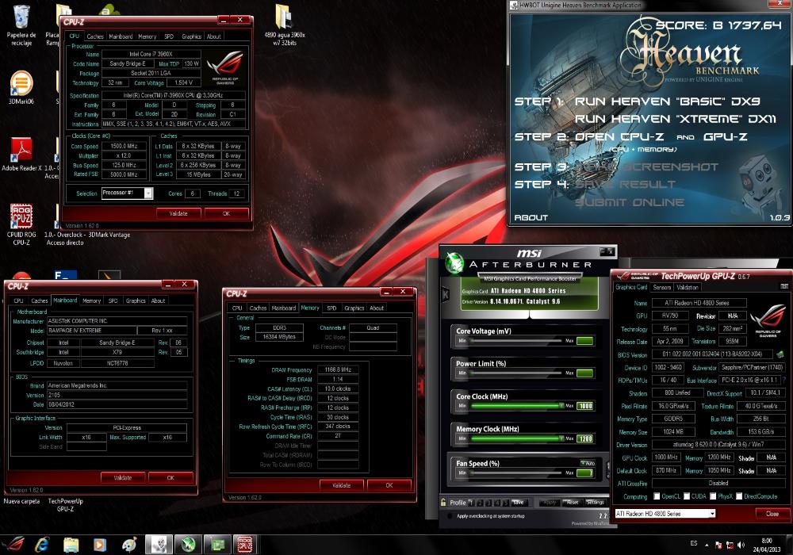Click Validate in the Memory CPU-Z window

pyautogui.click(x=341, y=485)
